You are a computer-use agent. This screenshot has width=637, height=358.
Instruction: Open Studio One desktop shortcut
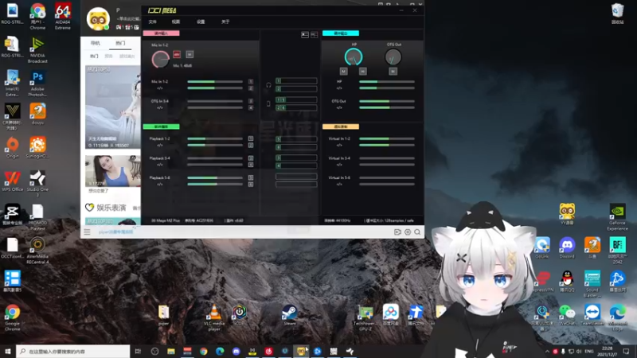pyautogui.click(x=37, y=184)
